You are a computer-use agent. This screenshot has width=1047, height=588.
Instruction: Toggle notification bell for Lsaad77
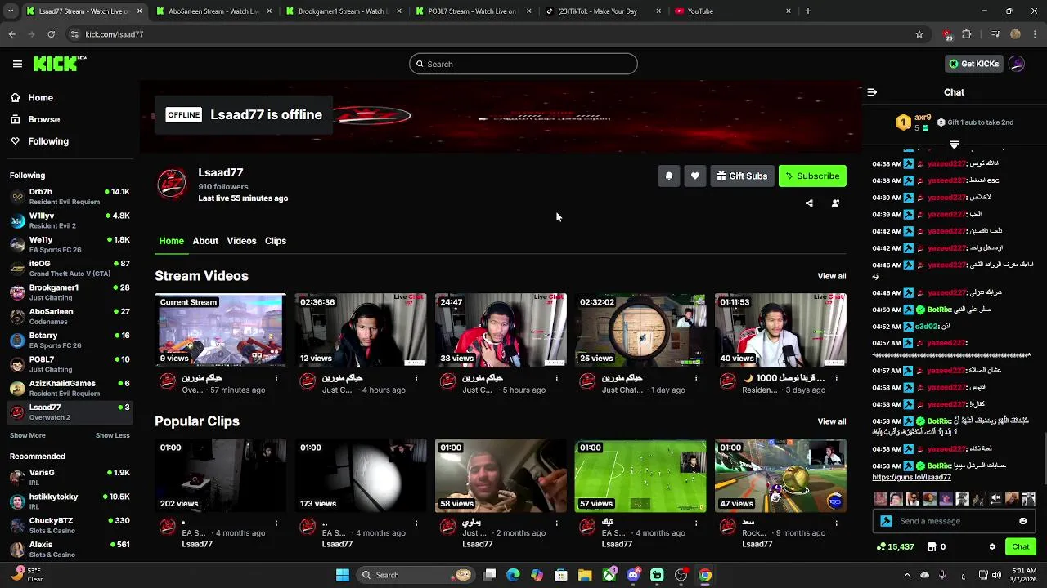pyautogui.click(x=668, y=176)
